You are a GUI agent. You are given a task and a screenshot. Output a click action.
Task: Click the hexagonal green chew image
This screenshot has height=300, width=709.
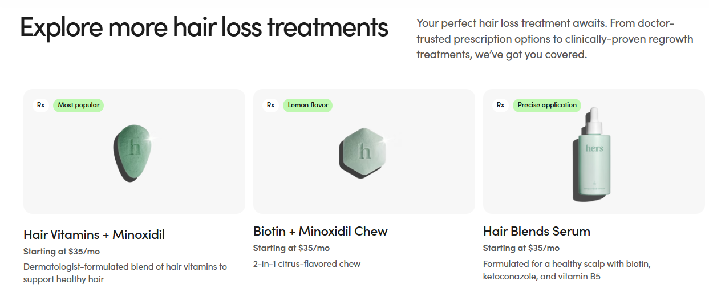363,151
